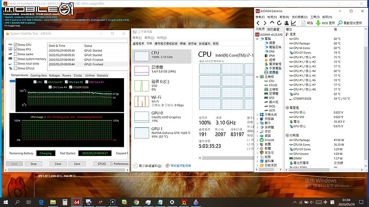Screen dimensions: 369x207
Task: Click the up-level arrow in AIDA64 toolbar
Action: [272, 23]
